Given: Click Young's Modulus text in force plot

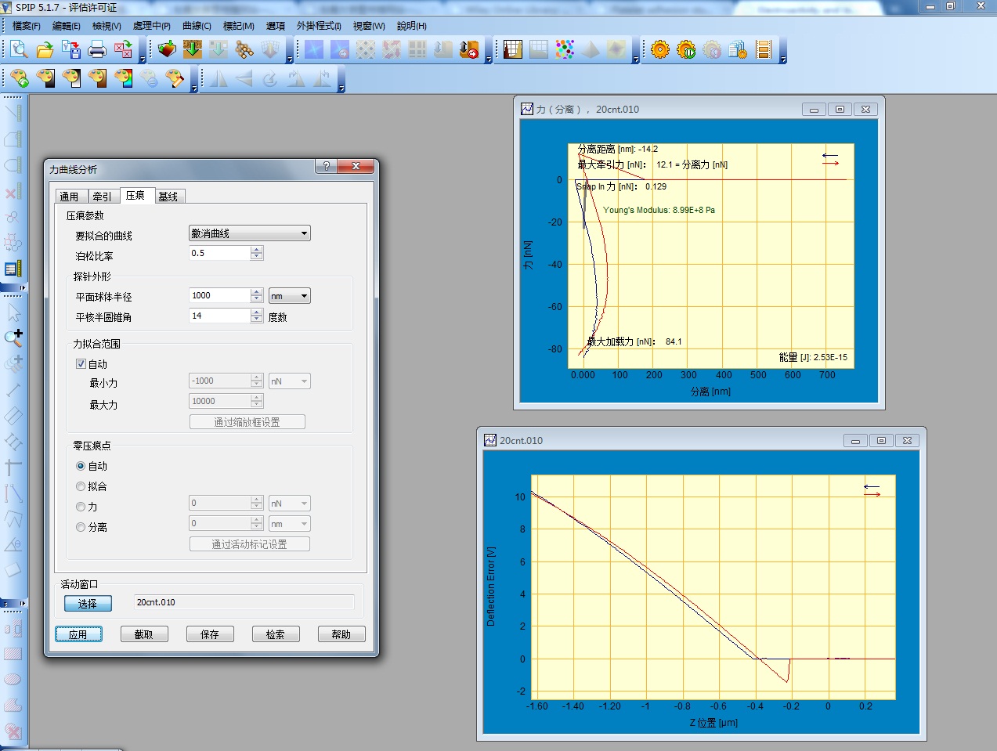Looking at the screenshot, I should (x=659, y=210).
